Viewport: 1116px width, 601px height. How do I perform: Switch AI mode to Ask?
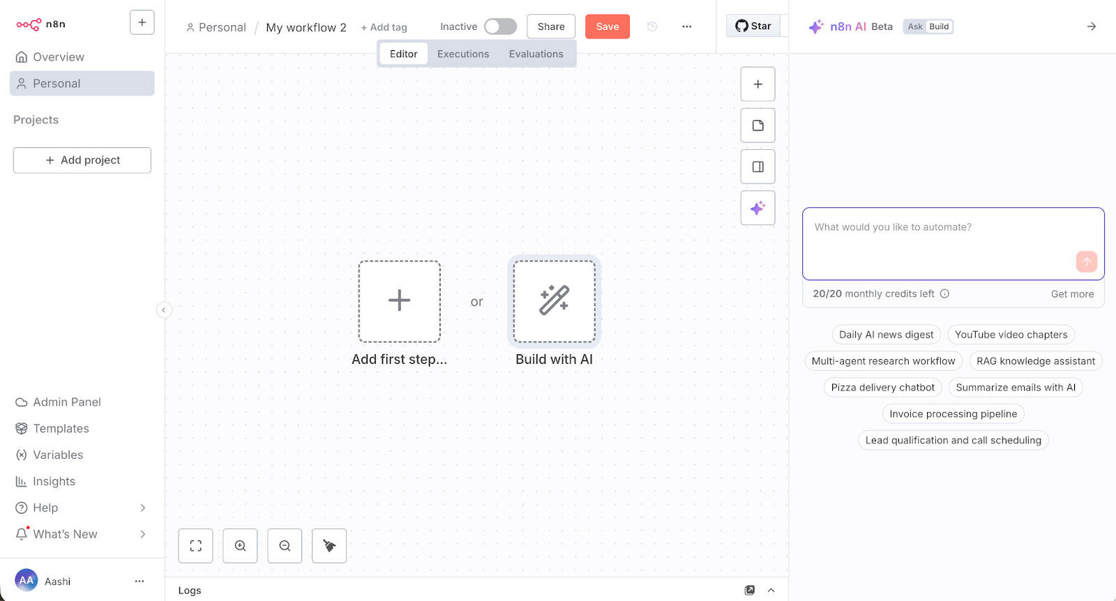point(915,26)
